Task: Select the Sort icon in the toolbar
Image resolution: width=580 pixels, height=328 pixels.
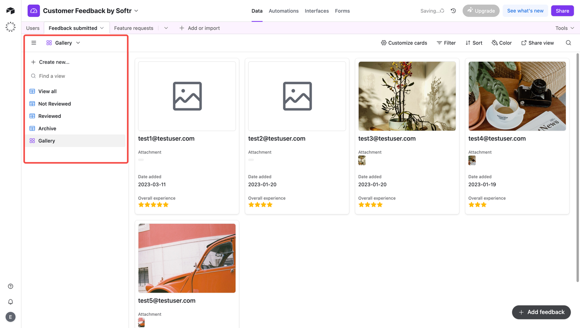Action: (x=469, y=43)
